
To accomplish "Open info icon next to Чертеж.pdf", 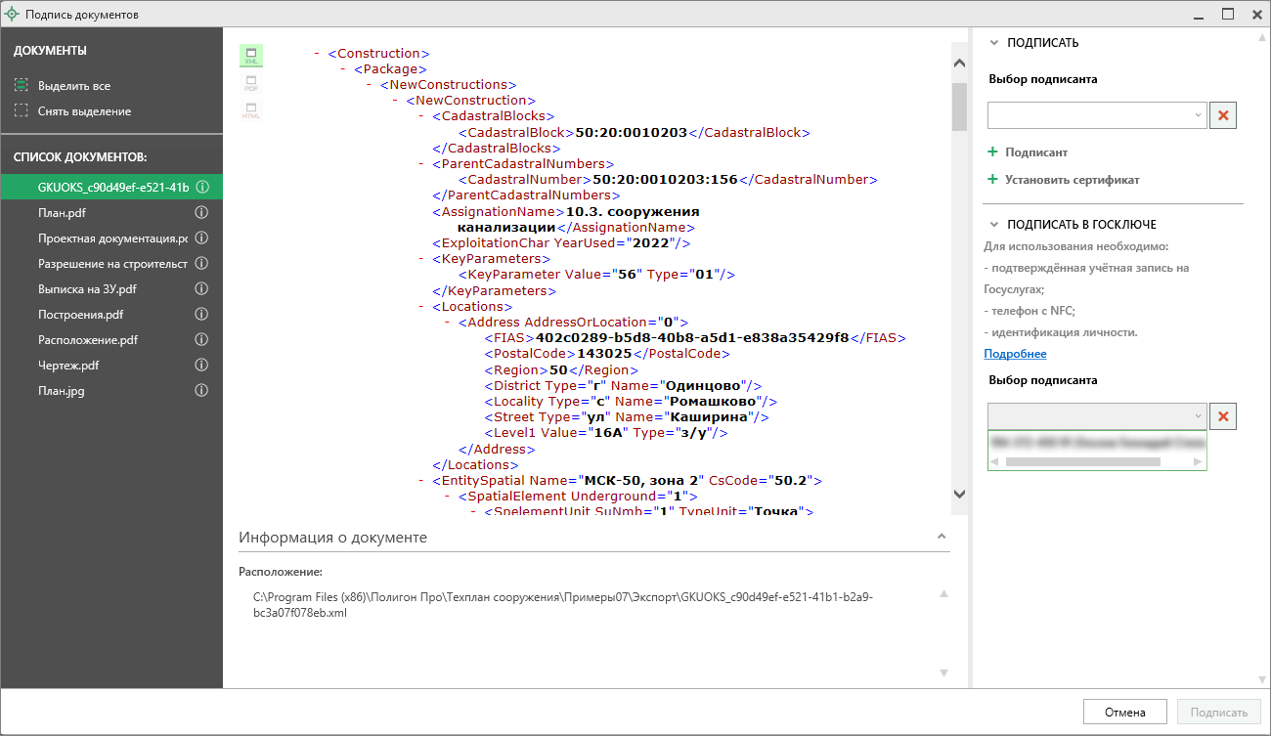I will coord(201,366).
